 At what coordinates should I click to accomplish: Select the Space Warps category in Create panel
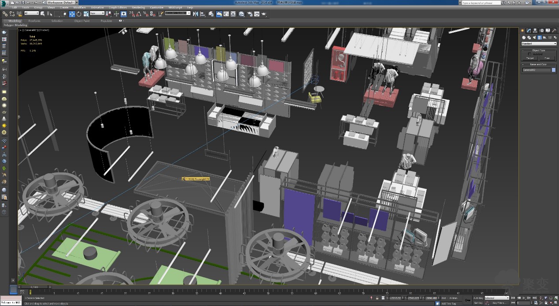(550, 37)
